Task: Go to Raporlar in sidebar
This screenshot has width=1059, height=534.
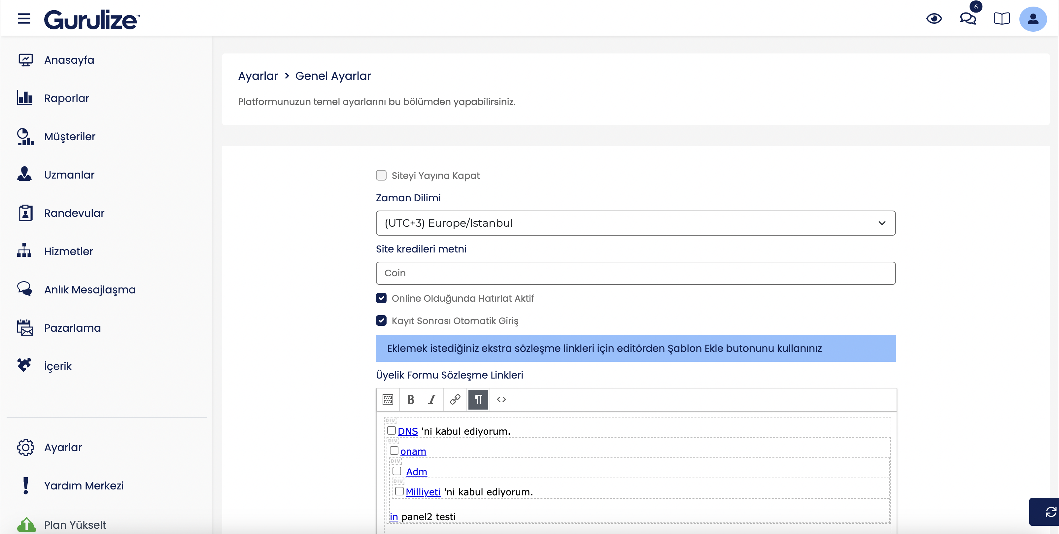Action: pyautogui.click(x=67, y=98)
